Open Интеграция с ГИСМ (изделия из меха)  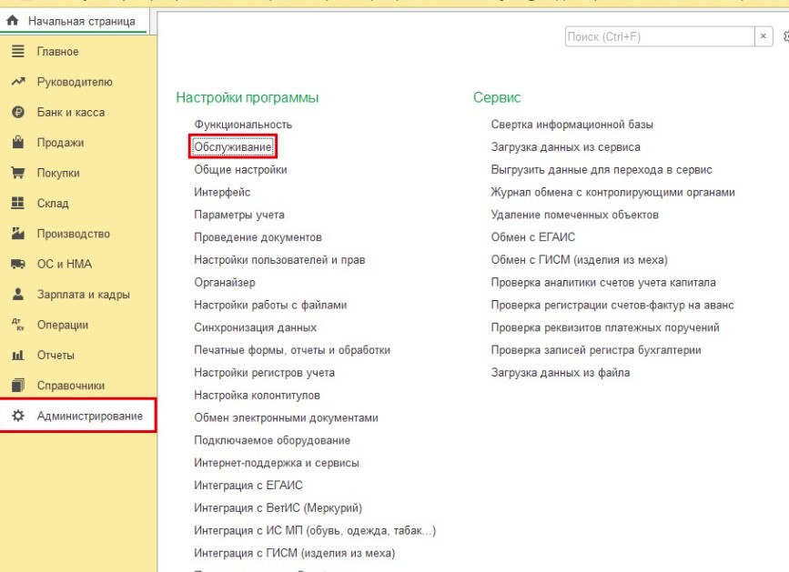pyautogui.click(x=294, y=553)
